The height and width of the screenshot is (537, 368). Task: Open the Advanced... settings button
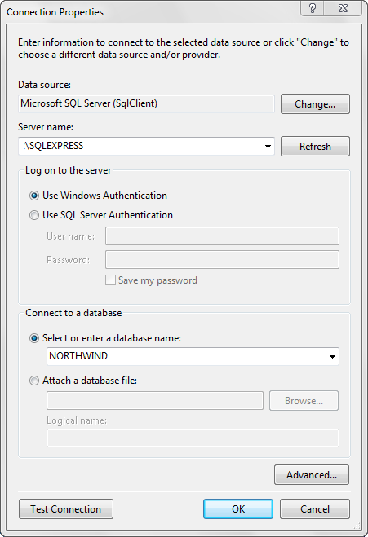(312, 475)
